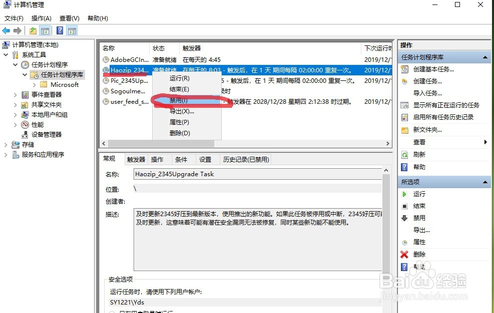This screenshot has height=313, width=494.
Task: Click the 名称 field with Haozip_2345Upgrade Task
Action: (258, 174)
